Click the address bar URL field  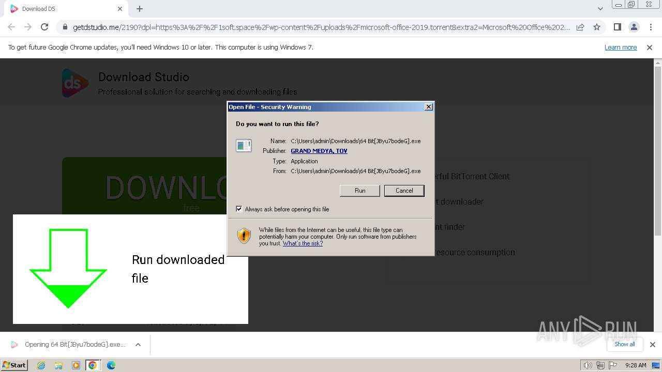[321, 27]
